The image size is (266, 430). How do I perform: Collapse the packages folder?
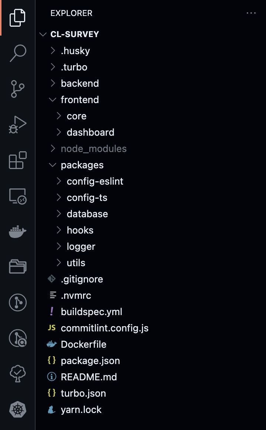tap(82, 165)
